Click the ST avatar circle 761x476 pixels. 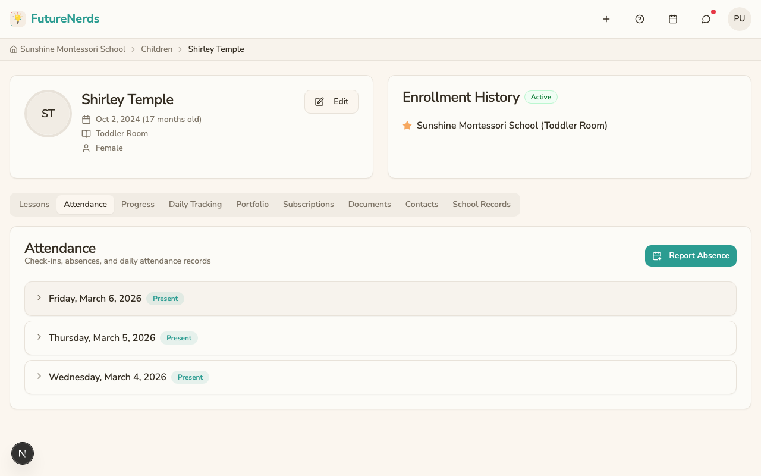(x=48, y=113)
